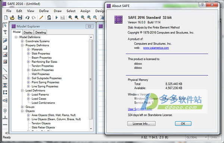
Task: Switch to the Detailing tab in Model Explorer
Action: tap(41, 33)
